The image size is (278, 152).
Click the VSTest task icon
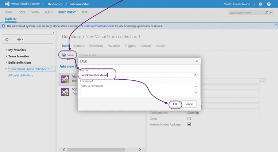(65, 92)
